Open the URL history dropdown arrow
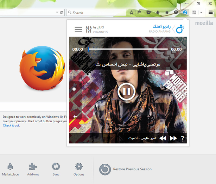Image resolution: width=216 pixels, height=184 pixels. click(x=57, y=13)
